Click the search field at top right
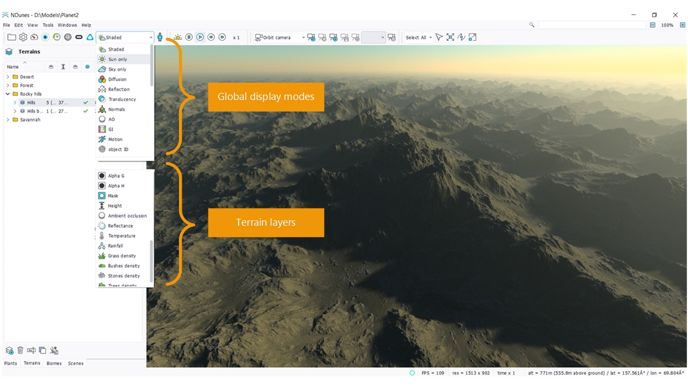Image resolution: width=688 pixels, height=387 pixels. pos(591,25)
